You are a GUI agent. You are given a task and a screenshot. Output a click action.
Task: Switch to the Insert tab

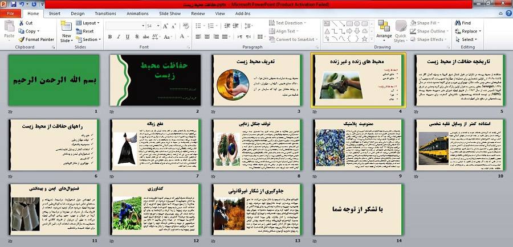(x=55, y=14)
